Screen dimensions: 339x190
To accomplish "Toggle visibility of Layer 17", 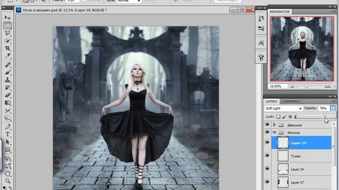I will [267, 182].
